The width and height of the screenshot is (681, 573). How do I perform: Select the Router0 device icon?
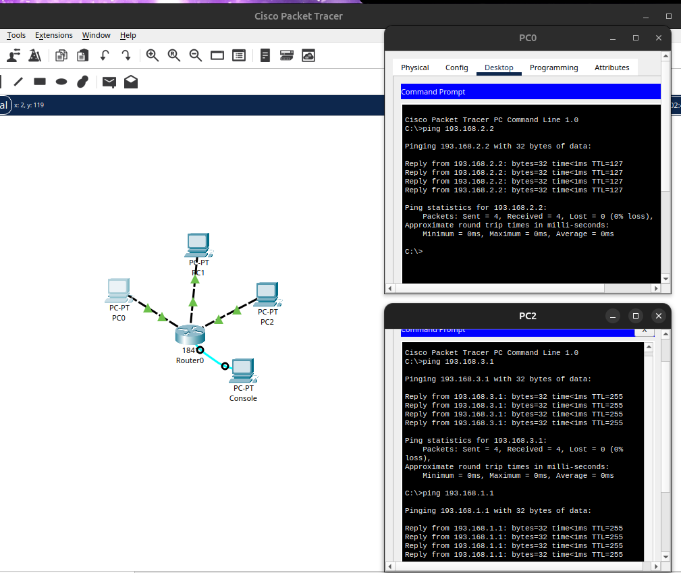click(x=190, y=335)
